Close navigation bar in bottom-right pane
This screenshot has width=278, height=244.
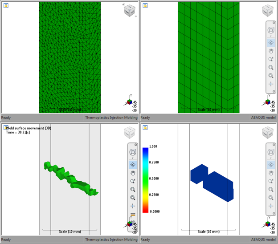click(x=274, y=145)
